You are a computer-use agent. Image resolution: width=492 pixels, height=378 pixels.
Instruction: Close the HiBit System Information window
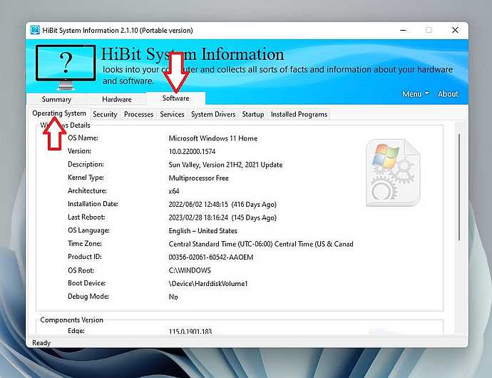coord(455,30)
